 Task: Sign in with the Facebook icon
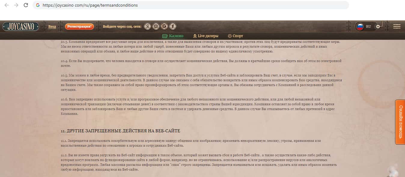(172, 26)
